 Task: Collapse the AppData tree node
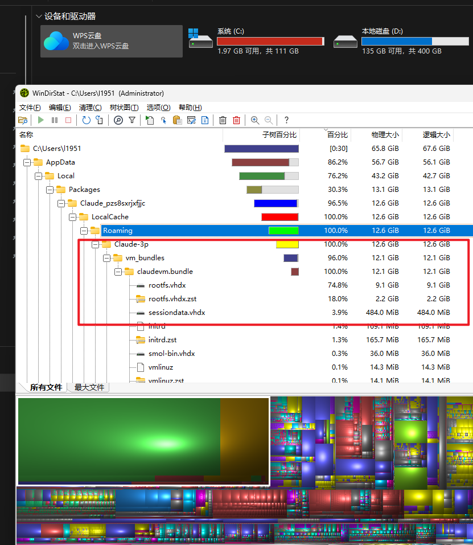coord(27,162)
